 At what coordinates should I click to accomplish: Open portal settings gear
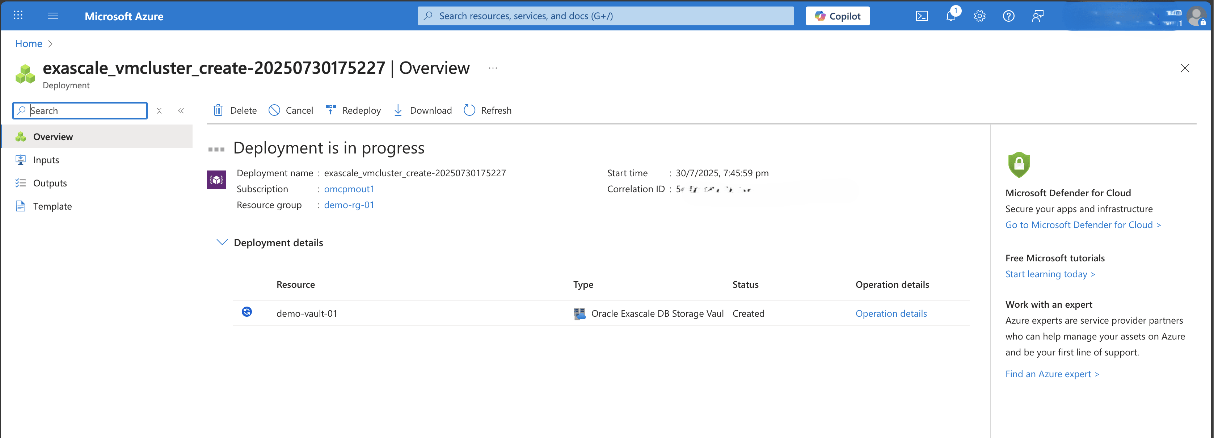[x=979, y=17]
